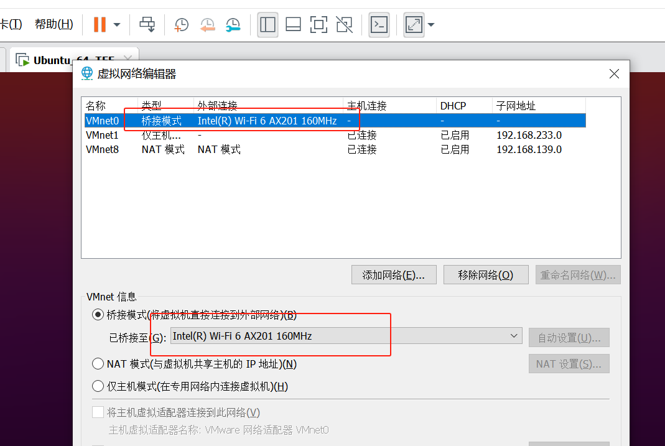Open the console view icon
Image resolution: width=665 pixels, height=446 pixels.
pos(379,25)
